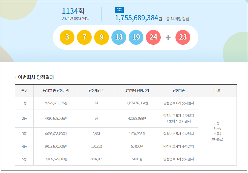Click the note 반자동2

coord(217,139)
